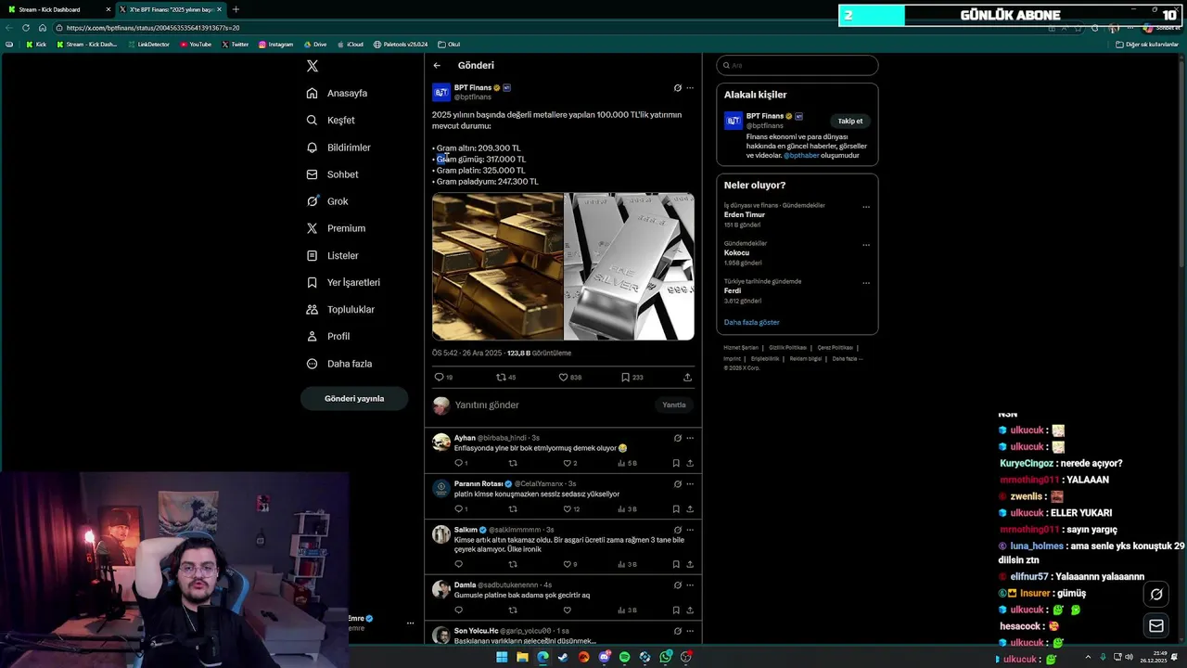Open Grok icon on Son Yolcu.Hc reply
This screenshot has width=1187, height=668.
point(677,631)
